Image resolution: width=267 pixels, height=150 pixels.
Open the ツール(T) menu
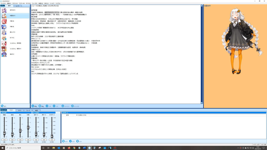[52, 3]
